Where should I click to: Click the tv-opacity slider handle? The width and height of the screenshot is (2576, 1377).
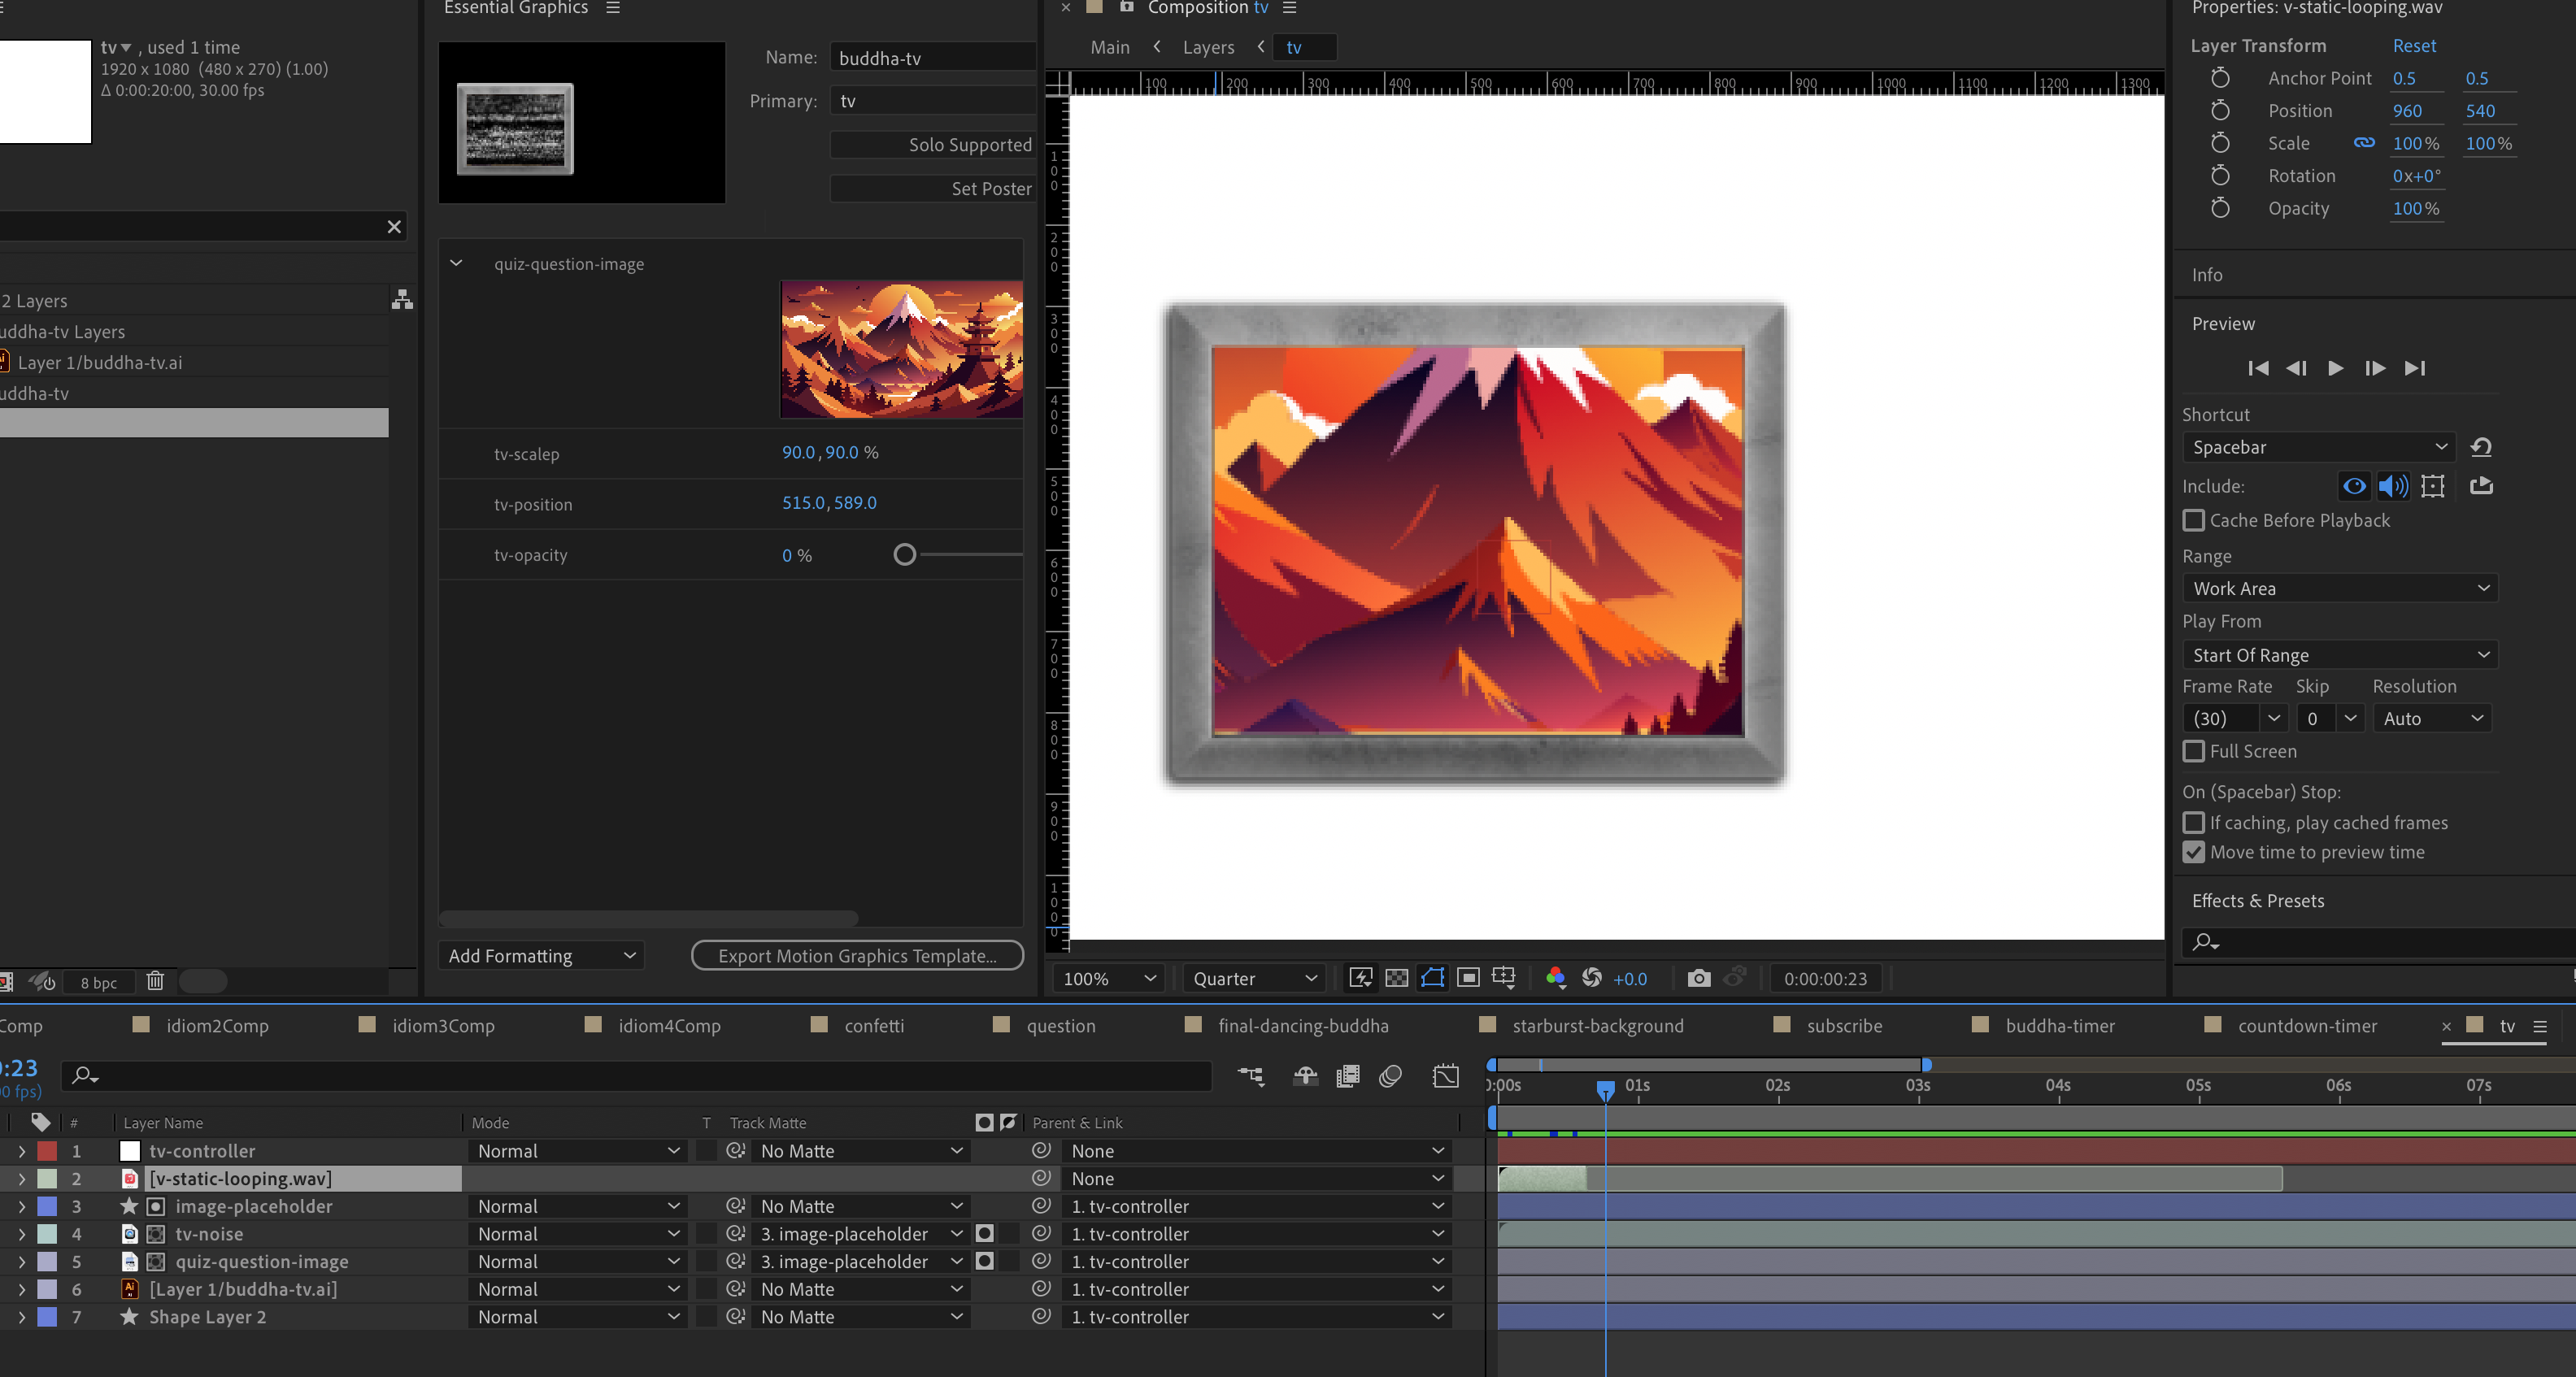pos(904,554)
